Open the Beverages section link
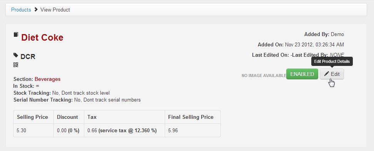This screenshot has height=151, width=374. [x=47, y=79]
